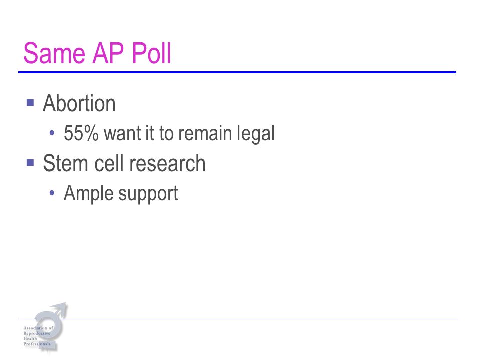Click the word "Poll" in the title

click(151, 53)
